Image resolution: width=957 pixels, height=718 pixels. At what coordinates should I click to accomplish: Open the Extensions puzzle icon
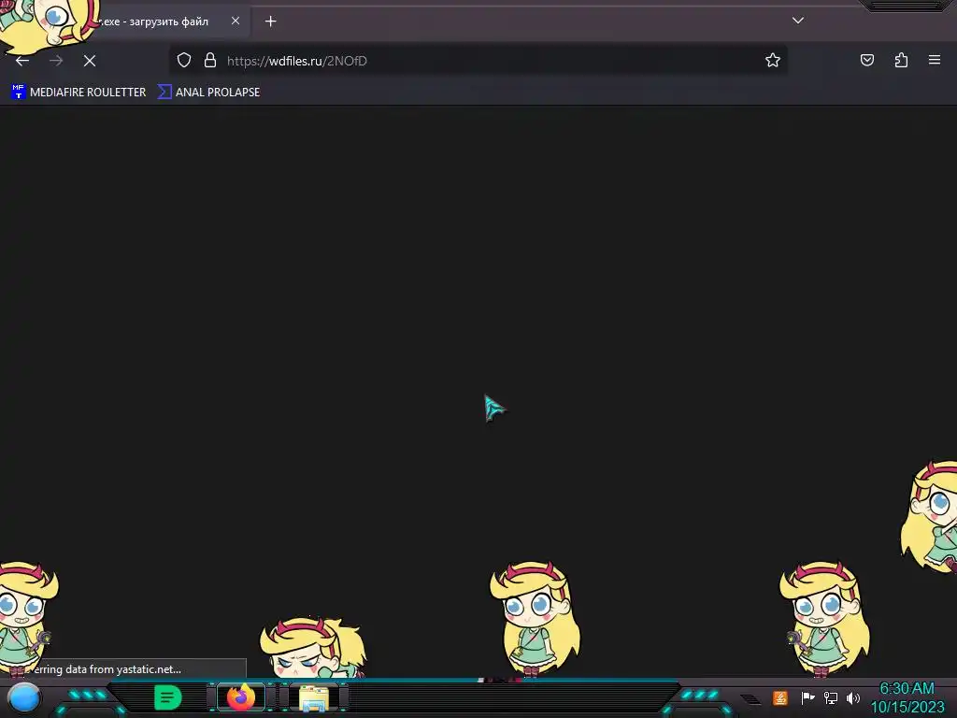(901, 60)
